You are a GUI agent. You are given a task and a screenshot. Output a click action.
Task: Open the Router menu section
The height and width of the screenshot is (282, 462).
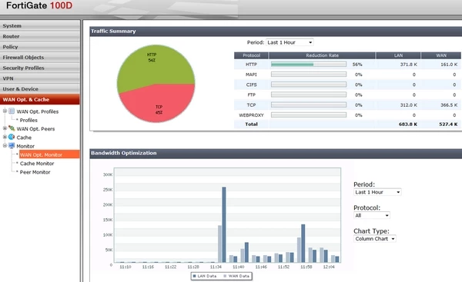40,36
